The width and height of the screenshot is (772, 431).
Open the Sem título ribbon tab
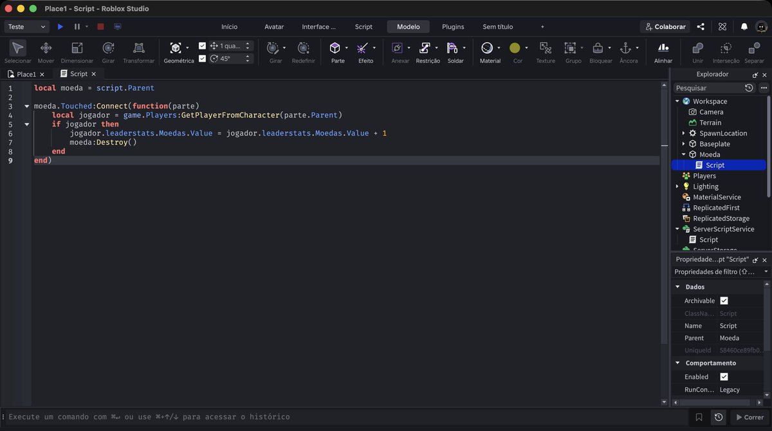[x=498, y=27]
